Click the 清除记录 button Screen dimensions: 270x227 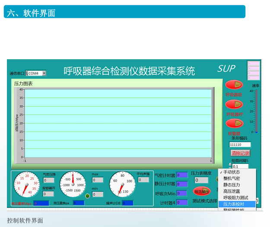[240, 153]
